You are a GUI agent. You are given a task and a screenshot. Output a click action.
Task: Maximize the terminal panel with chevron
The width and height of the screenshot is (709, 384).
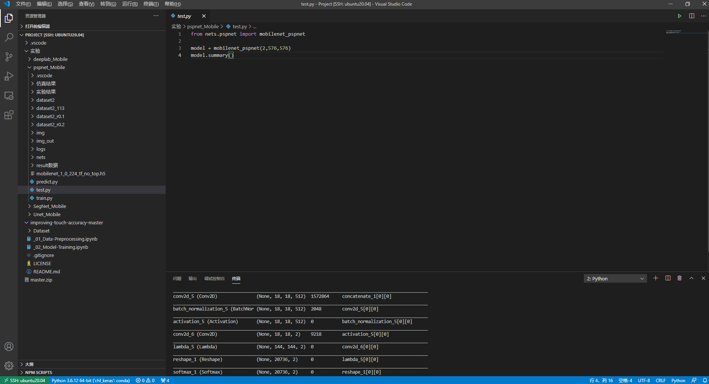pyautogui.click(x=691, y=278)
